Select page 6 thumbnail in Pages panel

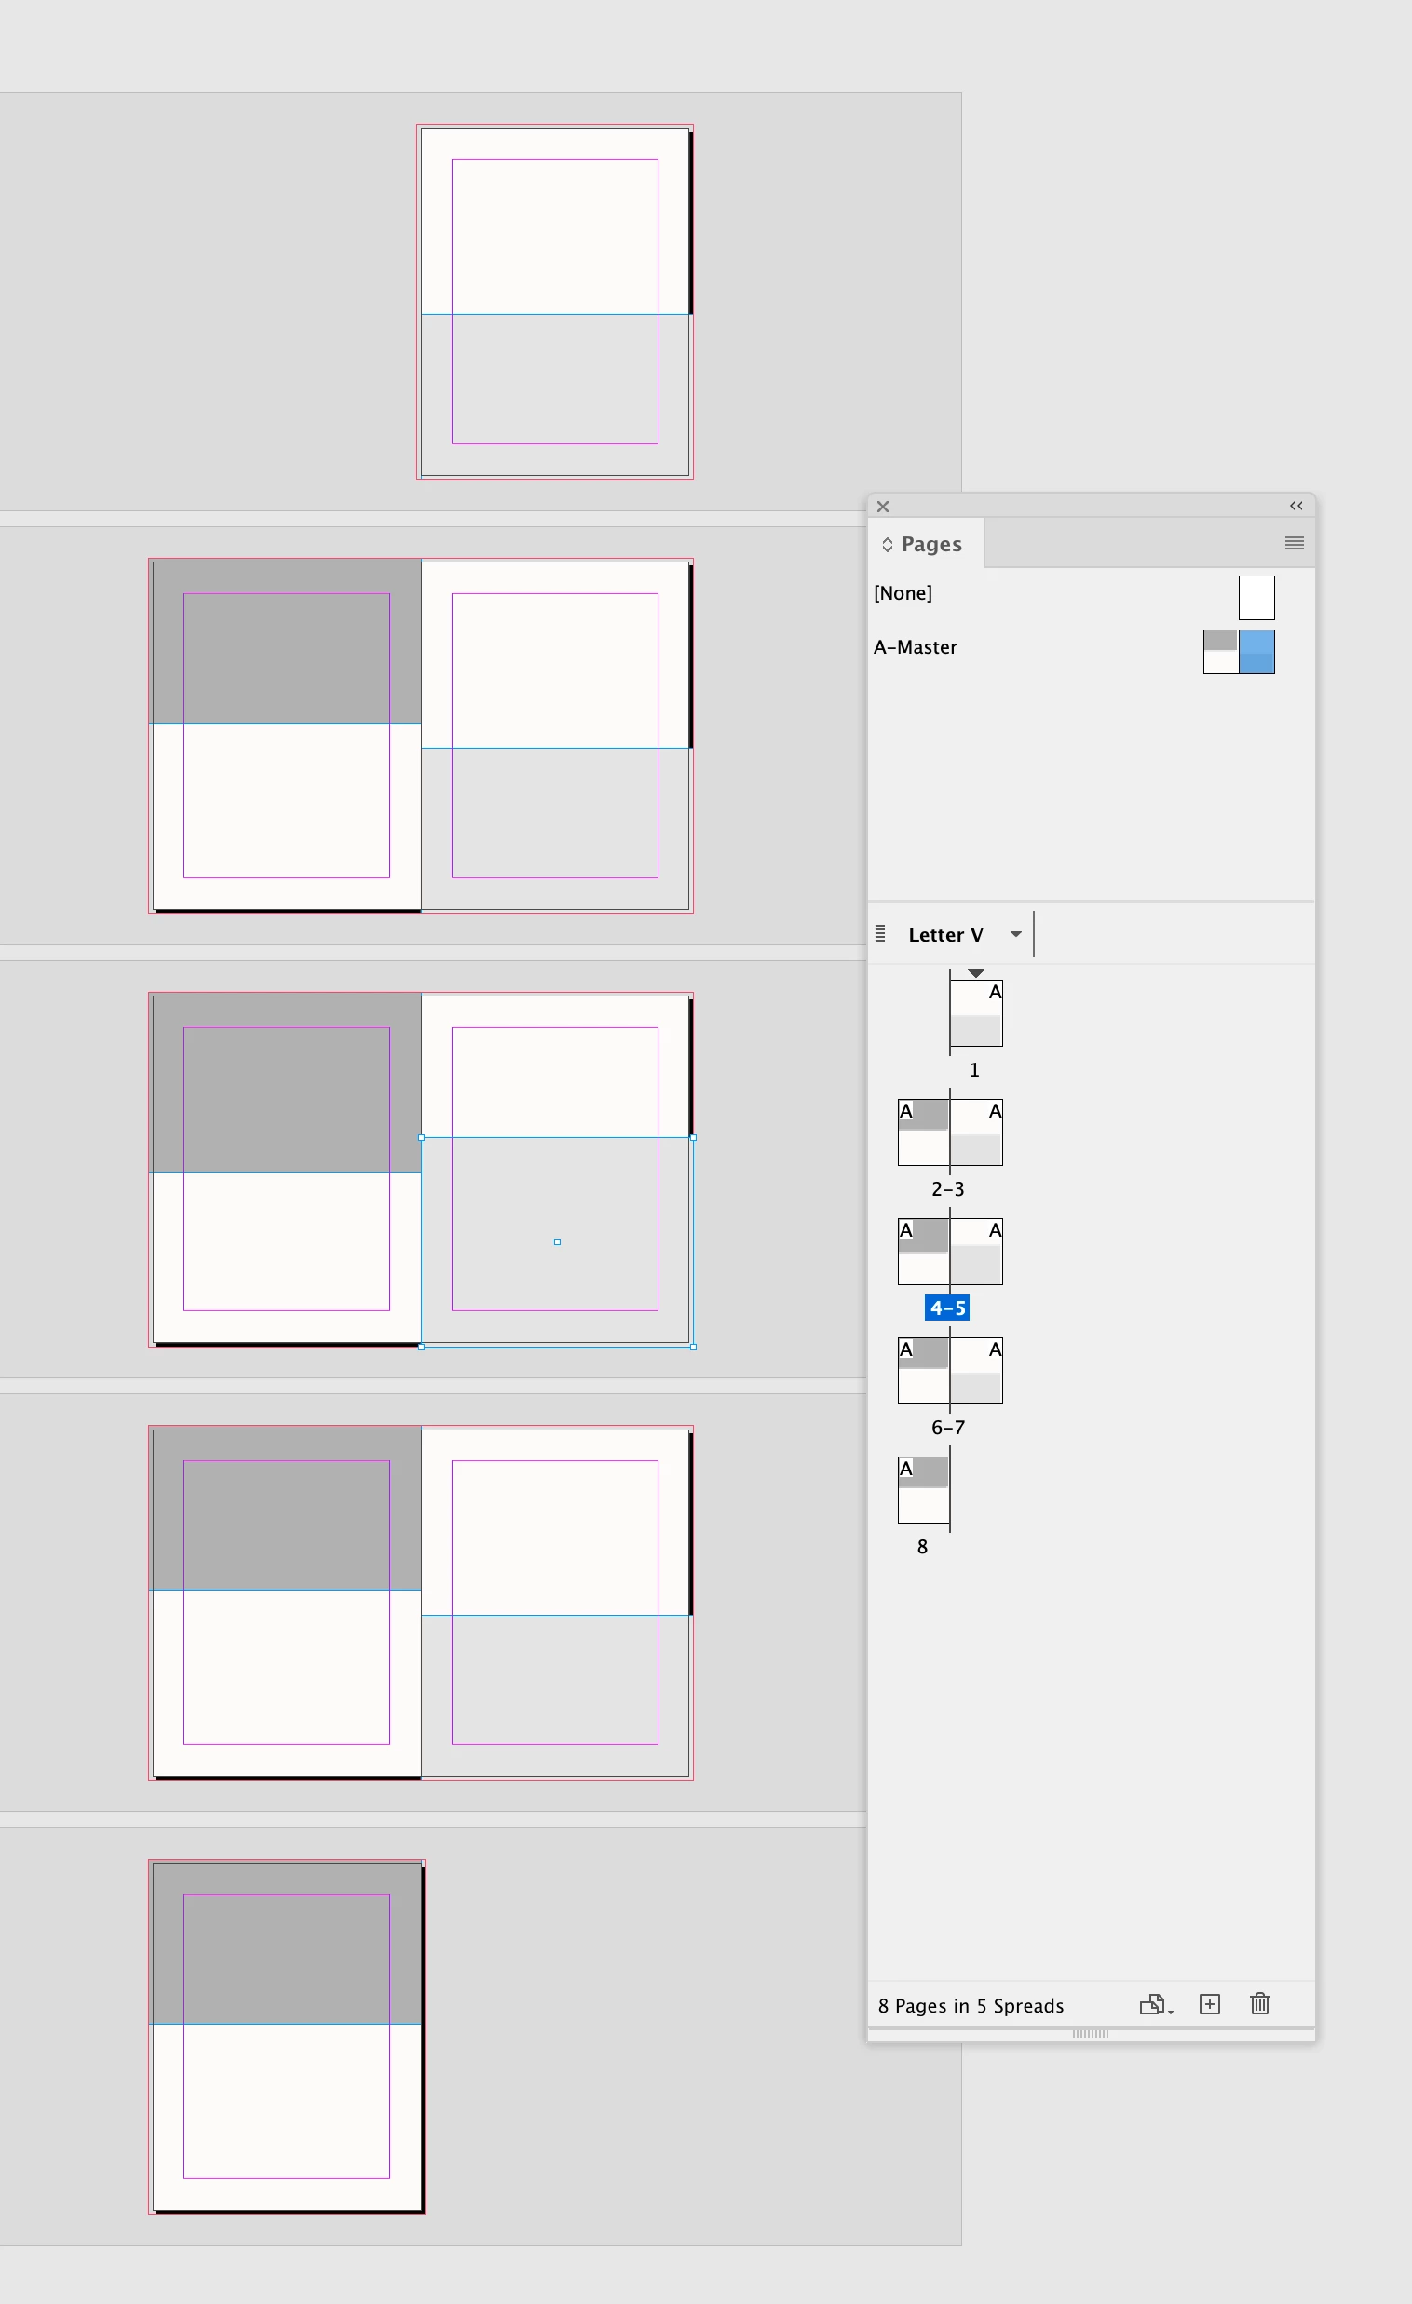click(924, 1371)
